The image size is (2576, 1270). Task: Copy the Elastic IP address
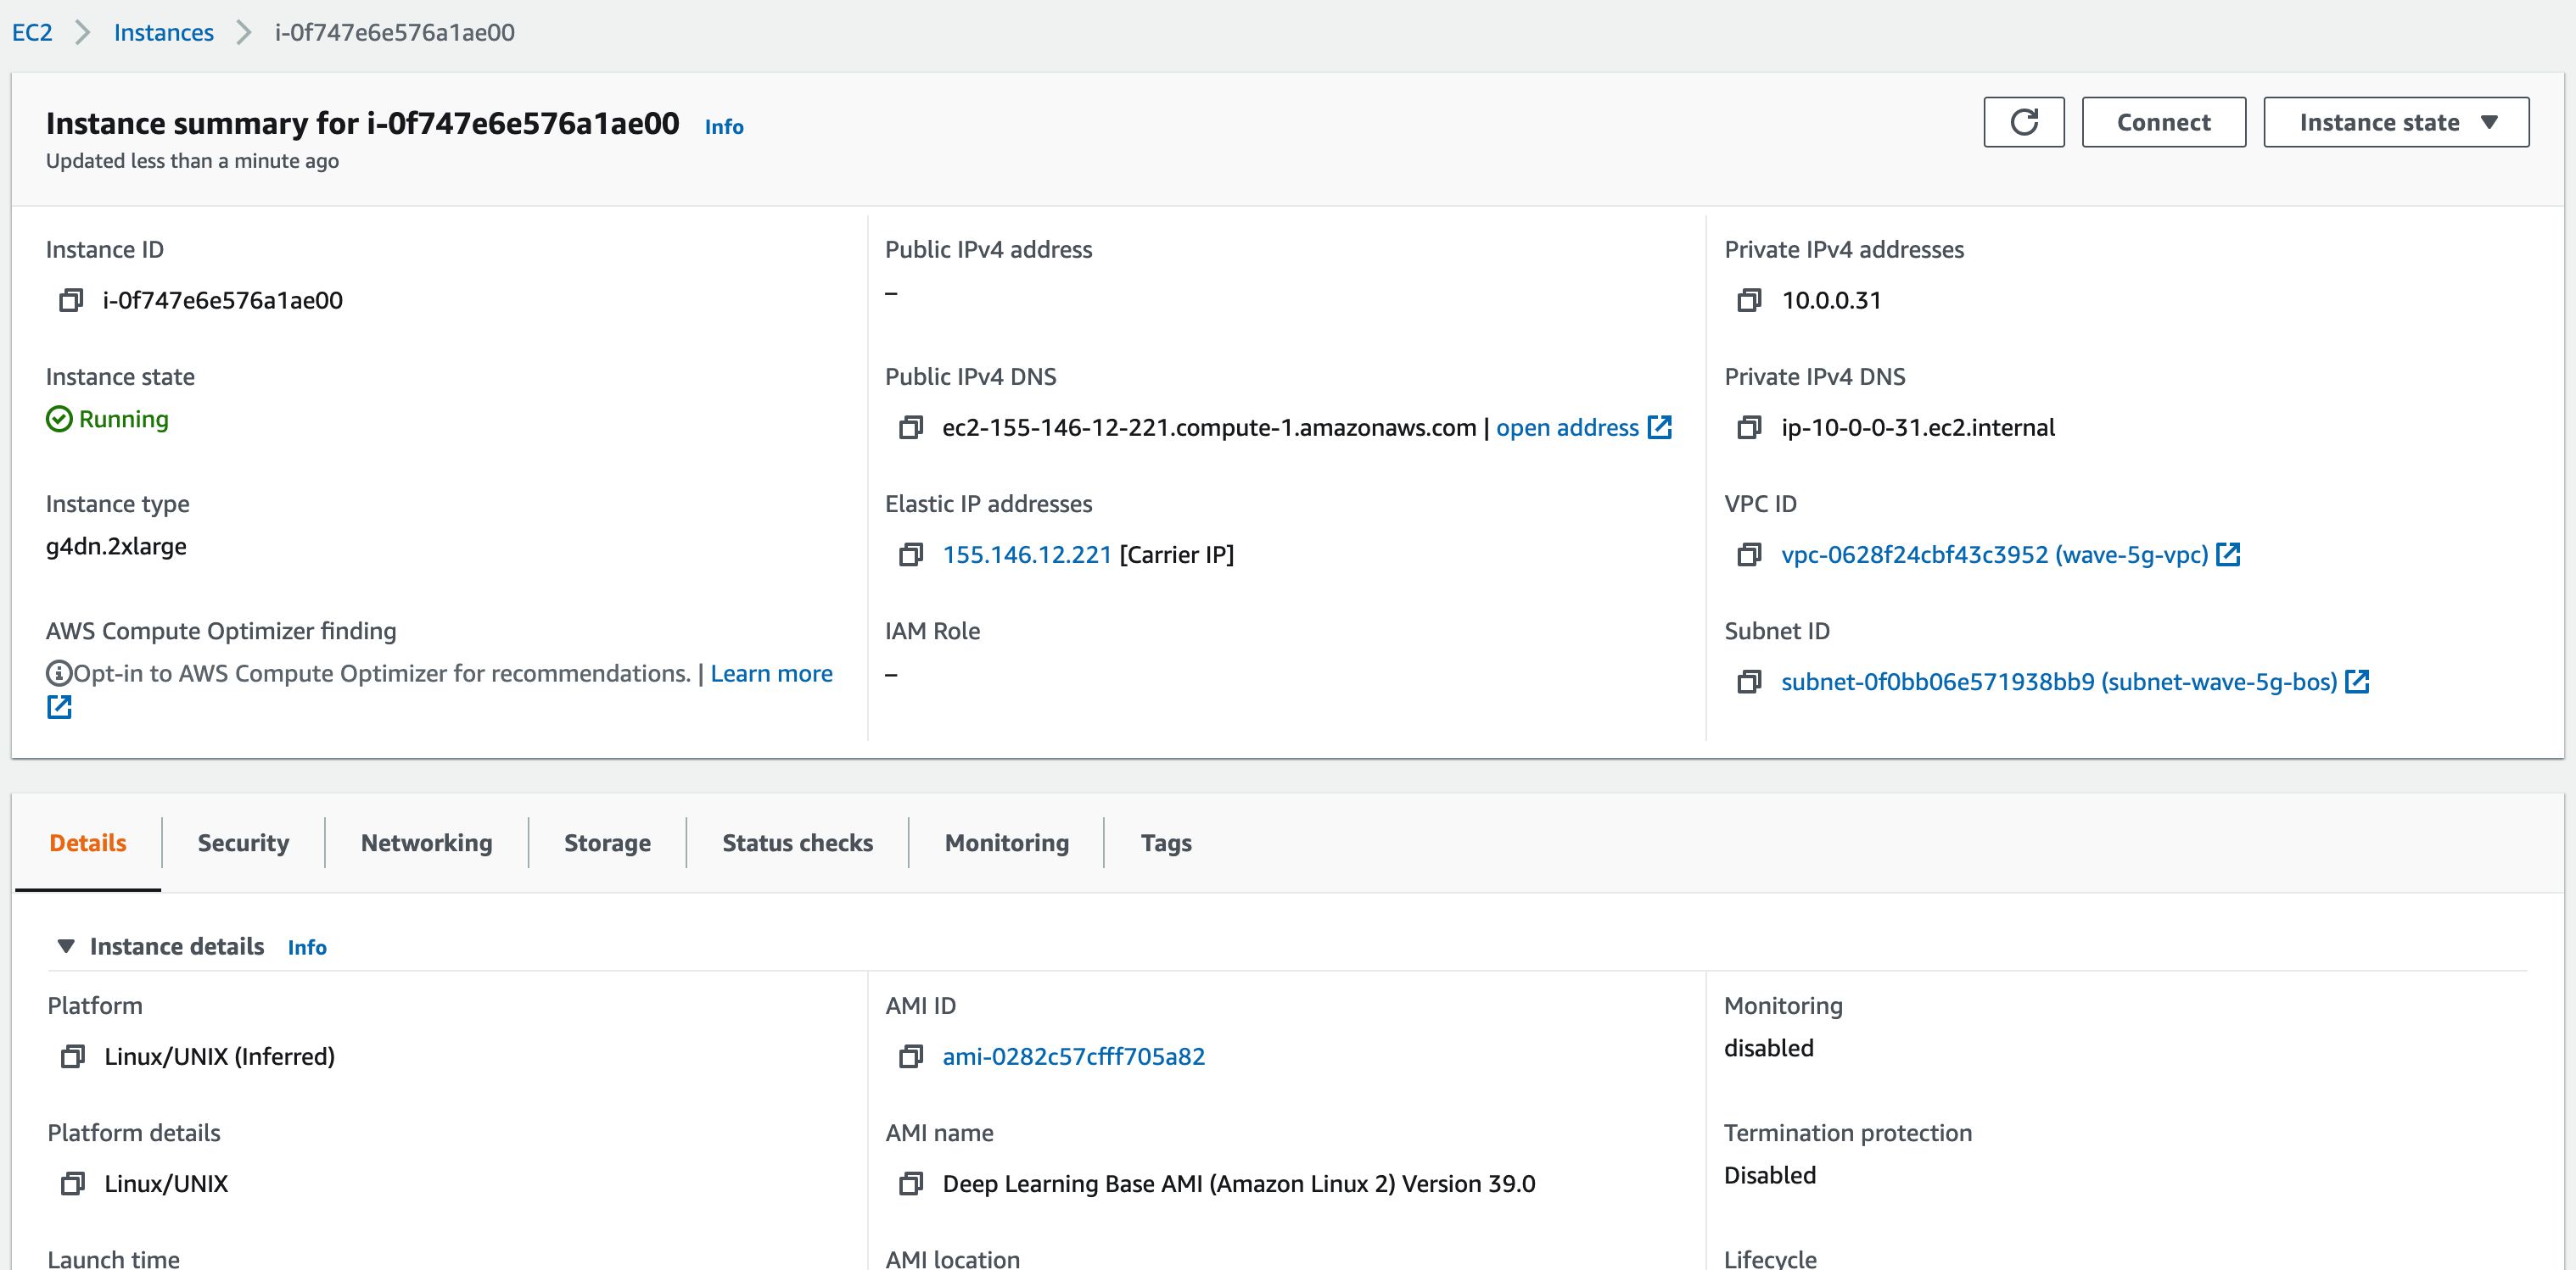910,554
